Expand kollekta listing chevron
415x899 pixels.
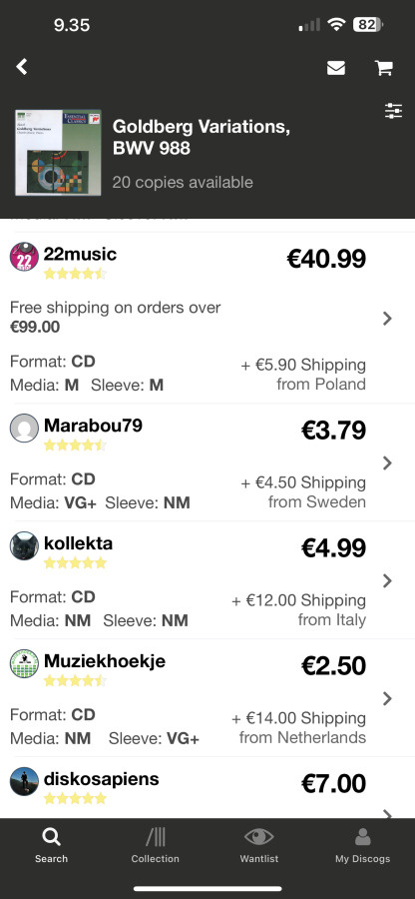coord(387,580)
